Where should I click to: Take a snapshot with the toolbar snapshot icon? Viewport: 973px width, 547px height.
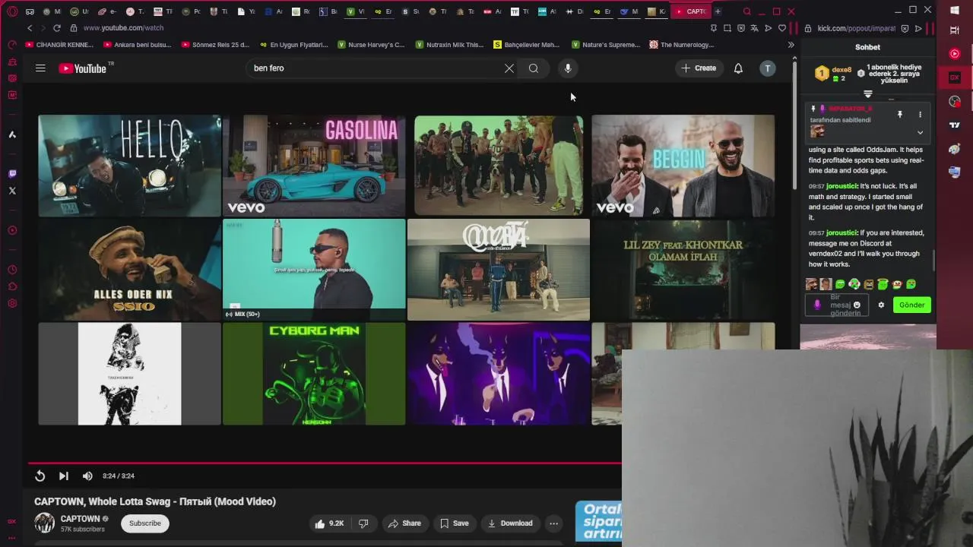[727, 28]
